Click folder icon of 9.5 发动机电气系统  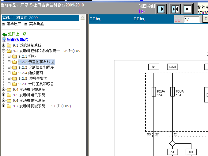click(x=9, y=95)
